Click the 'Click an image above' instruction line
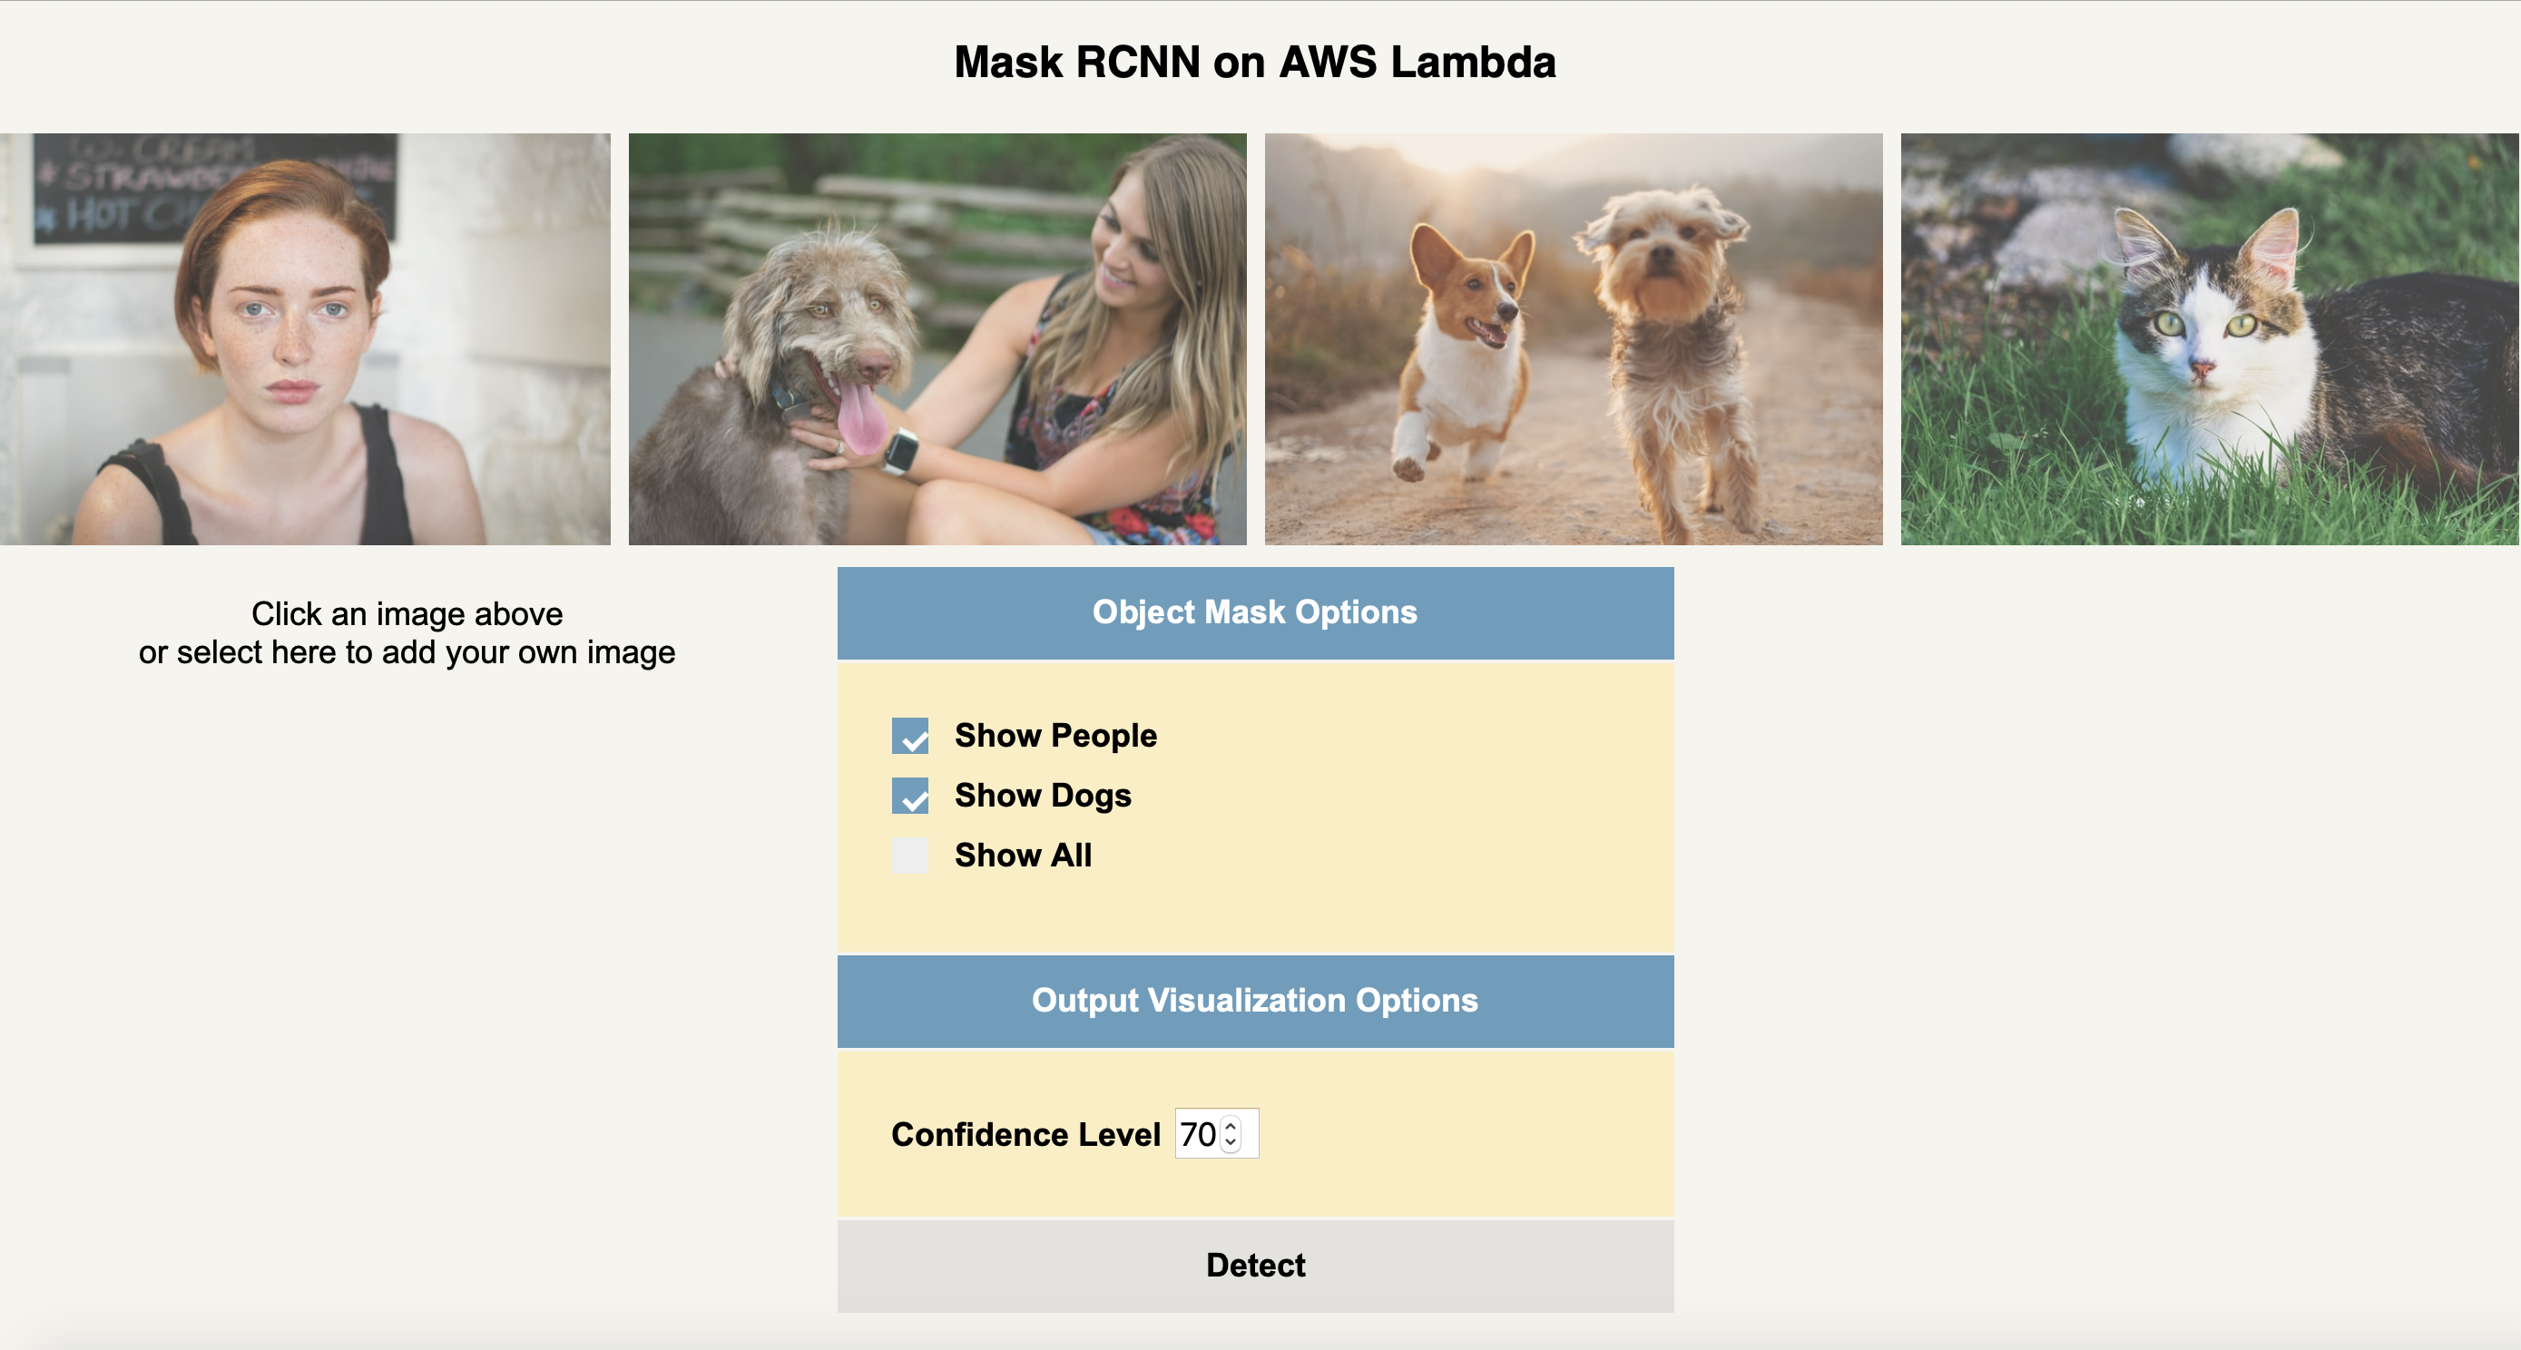 407,613
